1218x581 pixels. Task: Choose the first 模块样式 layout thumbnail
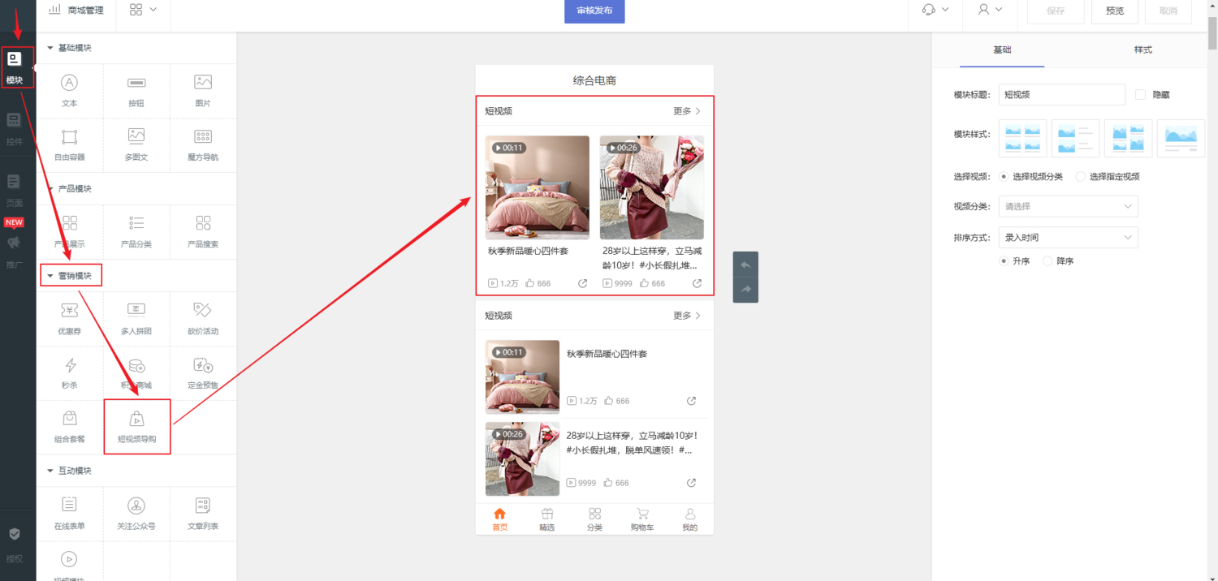click(1022, 138)
